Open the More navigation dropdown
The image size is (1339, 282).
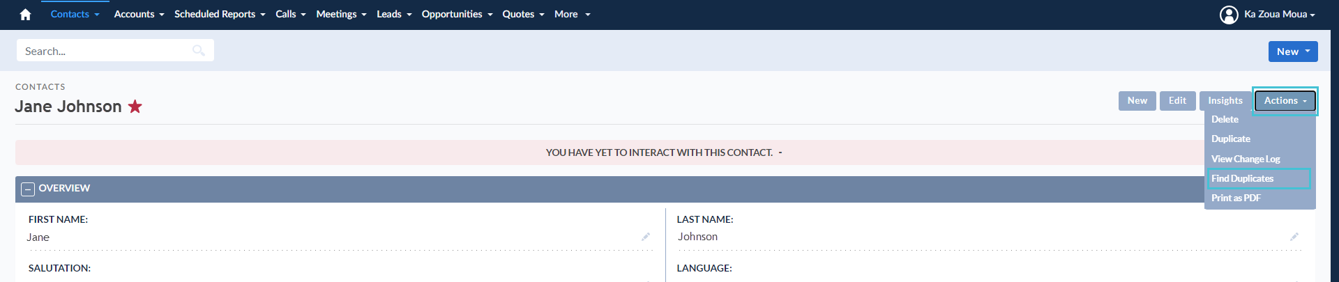573,15
